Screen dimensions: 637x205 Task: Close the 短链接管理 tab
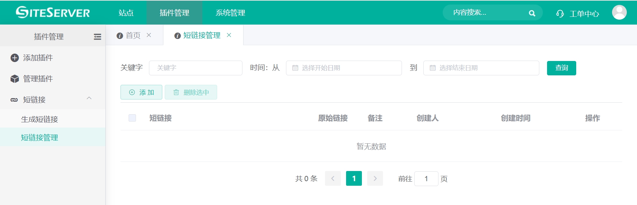click(229, 35)
